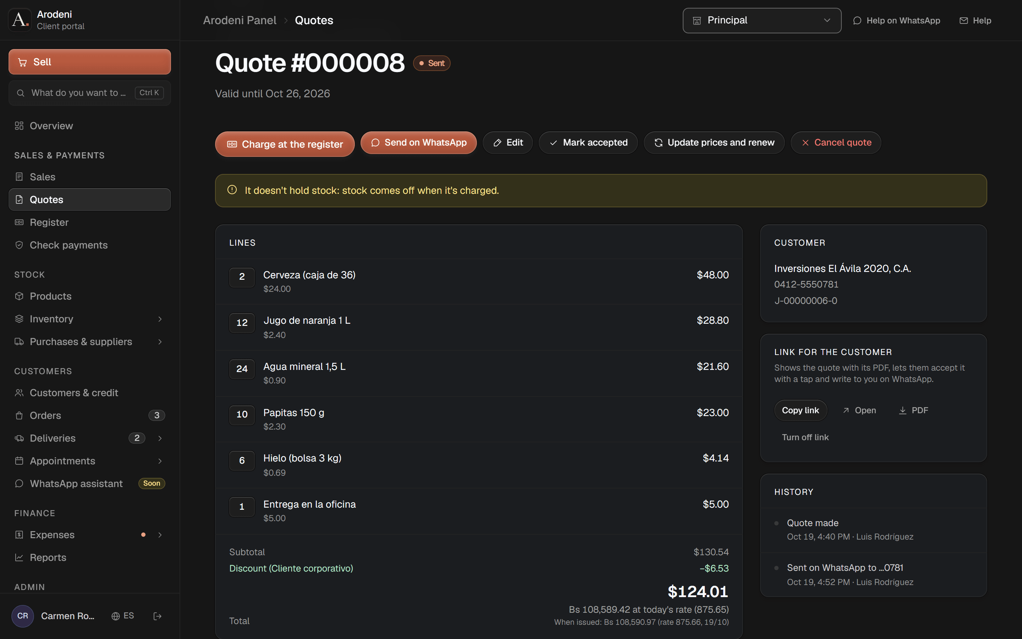Select the Register sidebar item
Screen dimensions: 1022x639
(x=89, y=222)
